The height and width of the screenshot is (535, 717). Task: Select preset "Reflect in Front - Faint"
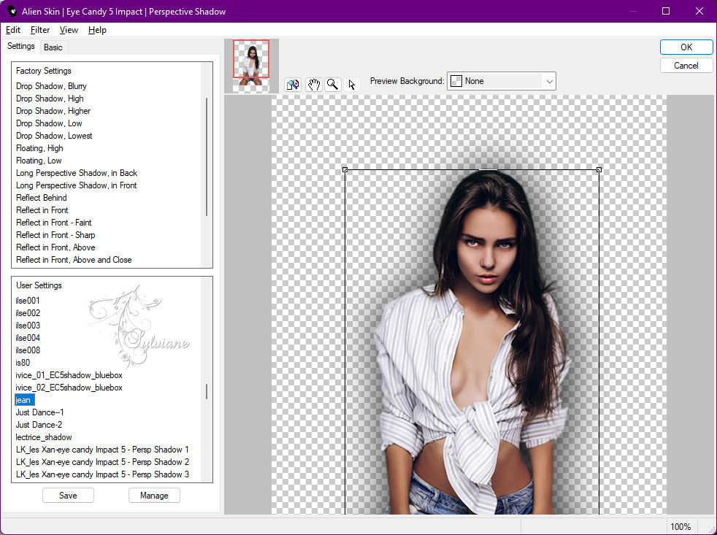coord(53,222)
